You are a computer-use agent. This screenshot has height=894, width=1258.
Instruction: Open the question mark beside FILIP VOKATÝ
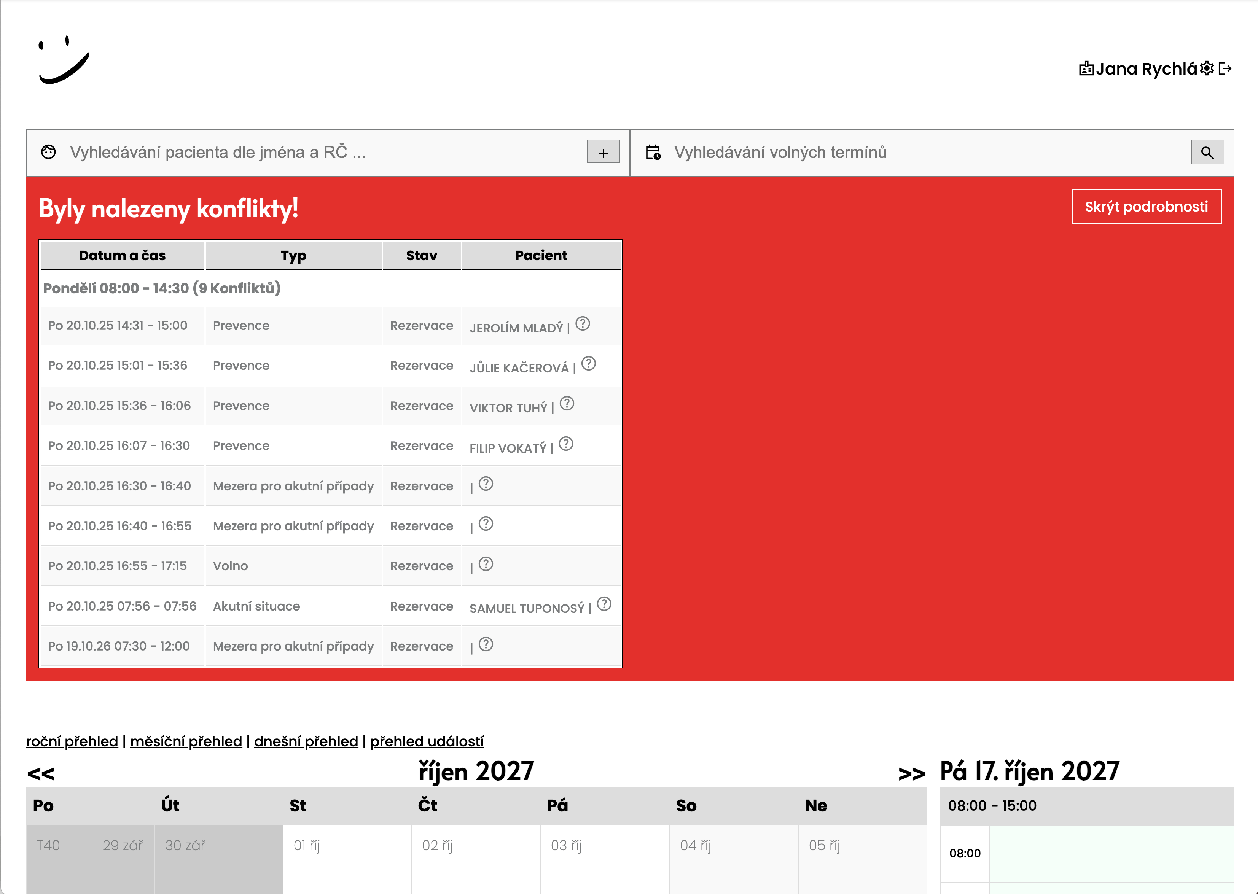click(x=567, y=443)
